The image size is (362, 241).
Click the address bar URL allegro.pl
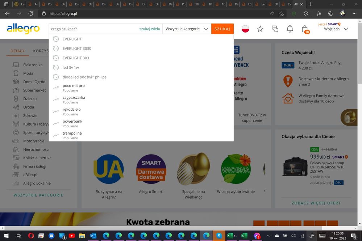pos(63,14)
